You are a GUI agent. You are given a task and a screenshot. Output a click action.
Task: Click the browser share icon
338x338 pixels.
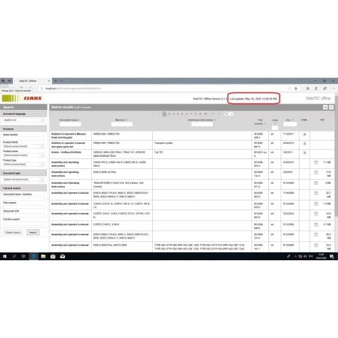pos(324,89)
